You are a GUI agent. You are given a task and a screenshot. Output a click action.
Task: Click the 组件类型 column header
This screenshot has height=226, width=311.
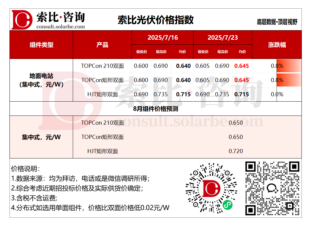click(x=42, y=45)
